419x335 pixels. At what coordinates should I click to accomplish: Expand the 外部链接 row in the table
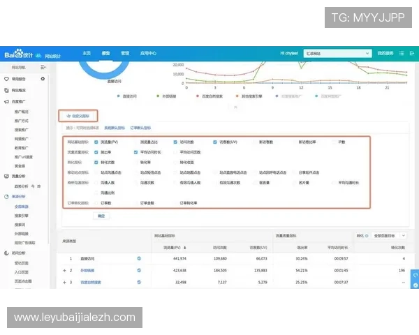point(64,270)
